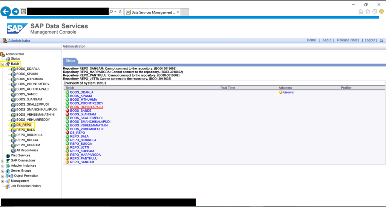Open the Release Notes link
386x207 pixels.
pos(348,40)
